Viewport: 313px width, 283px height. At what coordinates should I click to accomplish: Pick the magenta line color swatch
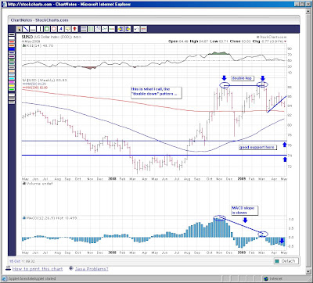coord(12,82)
